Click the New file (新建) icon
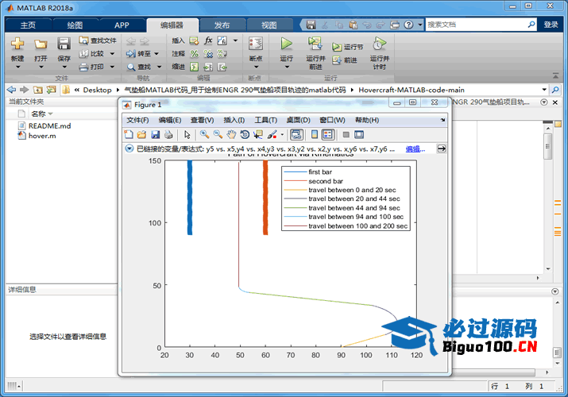This screenshot has height=397, width=568. click(17, 44)
